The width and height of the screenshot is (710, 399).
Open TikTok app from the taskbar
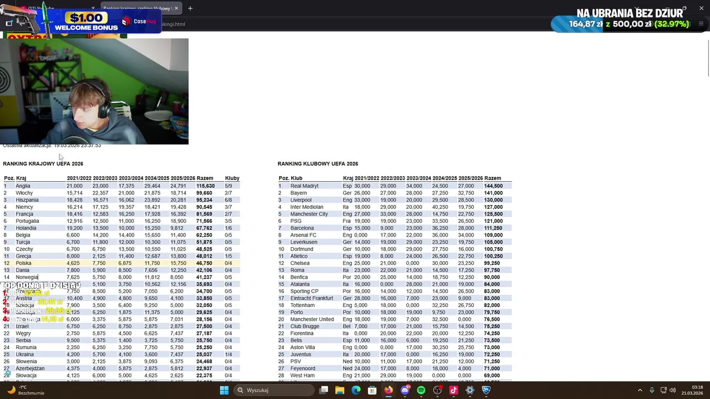point(454,390)
